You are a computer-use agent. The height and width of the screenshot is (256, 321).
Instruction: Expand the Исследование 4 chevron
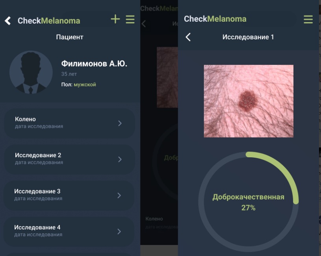pos(119,232)
